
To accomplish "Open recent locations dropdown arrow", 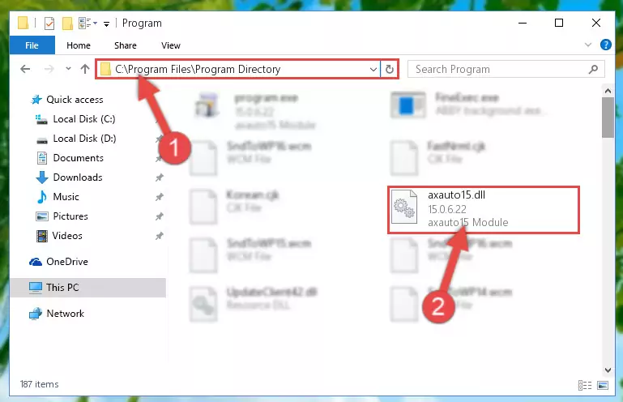I will click(68, 69).
